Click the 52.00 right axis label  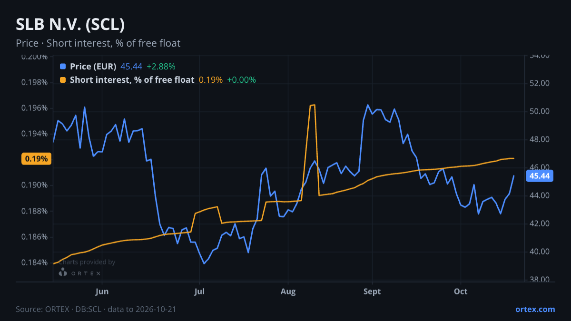[540, 84]
